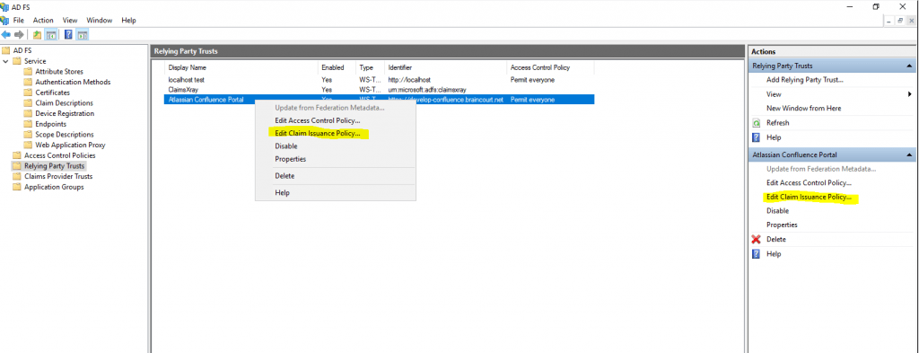Sort by the Enabled column header

tap(337, 67)
